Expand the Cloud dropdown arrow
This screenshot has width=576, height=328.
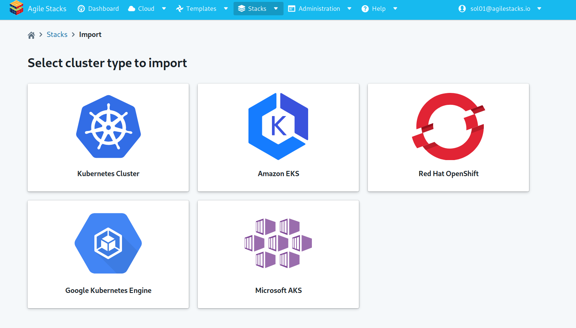tap(164, 9)
